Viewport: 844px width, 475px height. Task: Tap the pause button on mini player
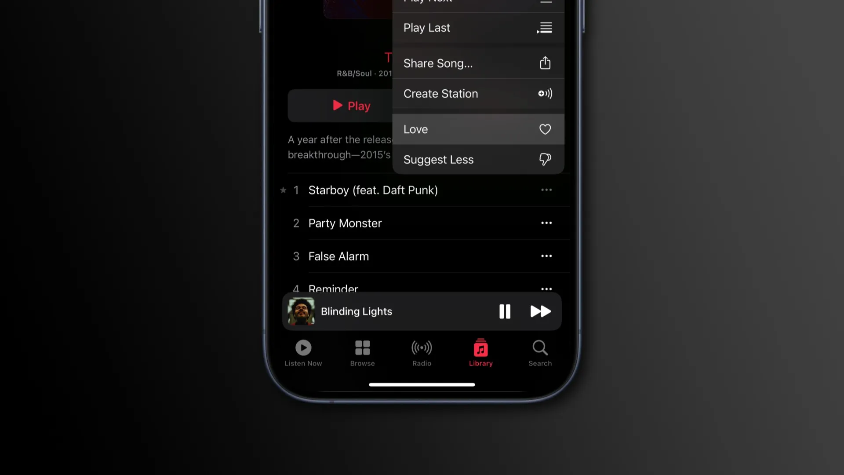(x=504, y=311)
